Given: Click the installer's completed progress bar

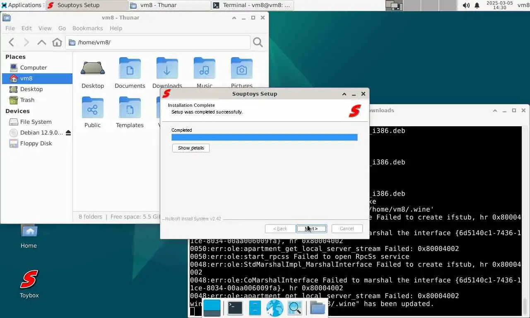Looking at the screenshot, I should [x=265, y=137].
